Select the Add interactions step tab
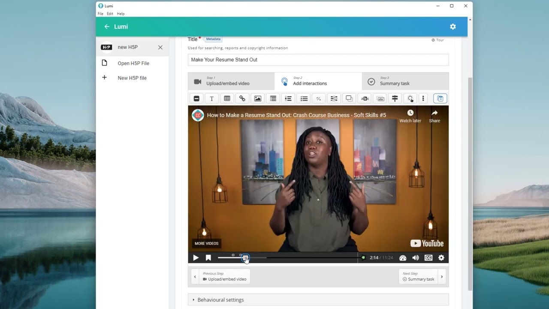This screenshot has width=549, height=309. [318, 81]
